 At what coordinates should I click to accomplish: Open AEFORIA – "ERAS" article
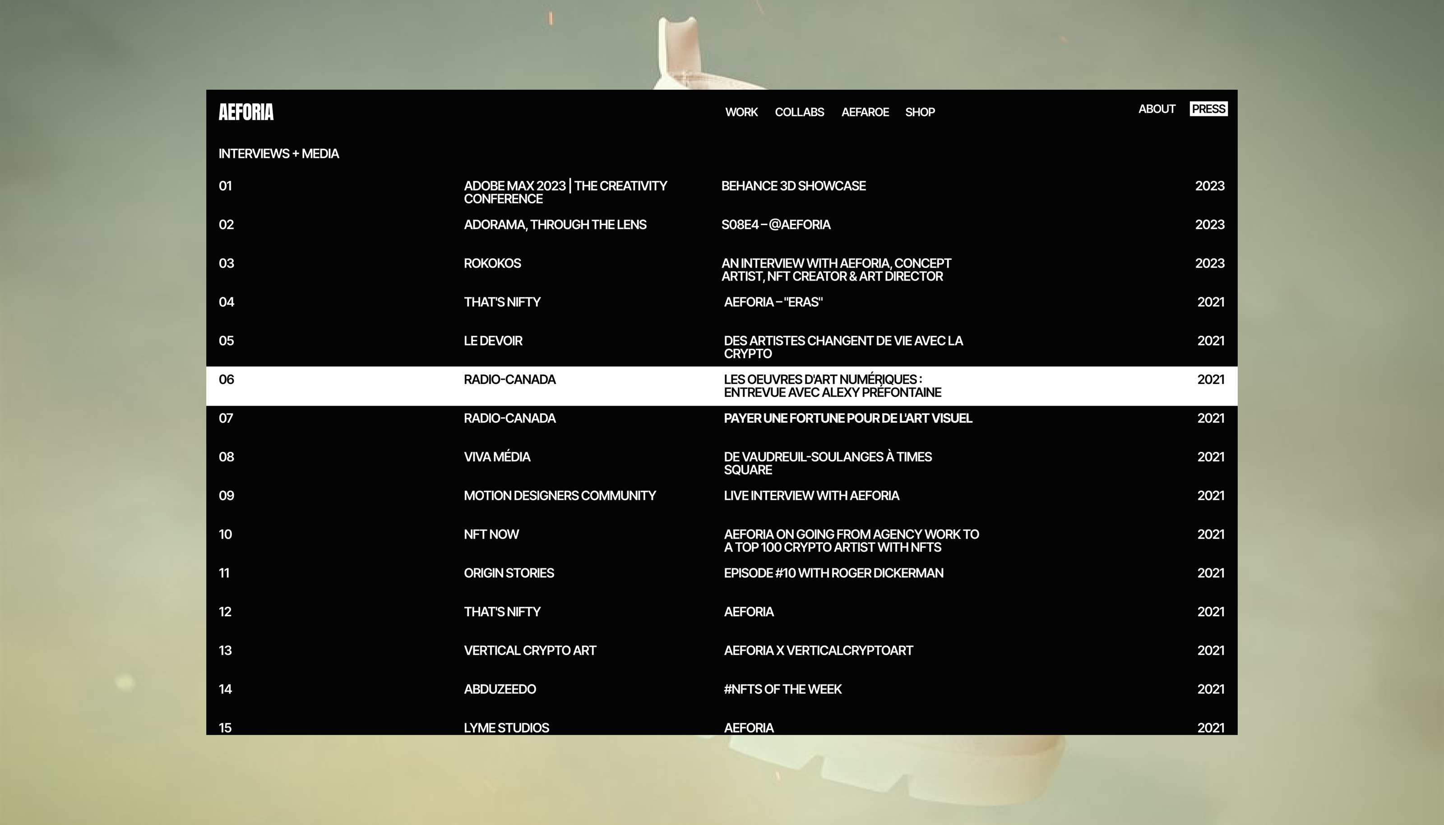[x=773, y=302]
